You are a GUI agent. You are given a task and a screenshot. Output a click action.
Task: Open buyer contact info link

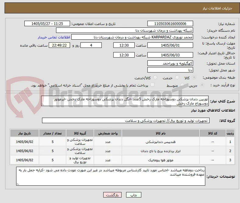click(x=54, y=37)
